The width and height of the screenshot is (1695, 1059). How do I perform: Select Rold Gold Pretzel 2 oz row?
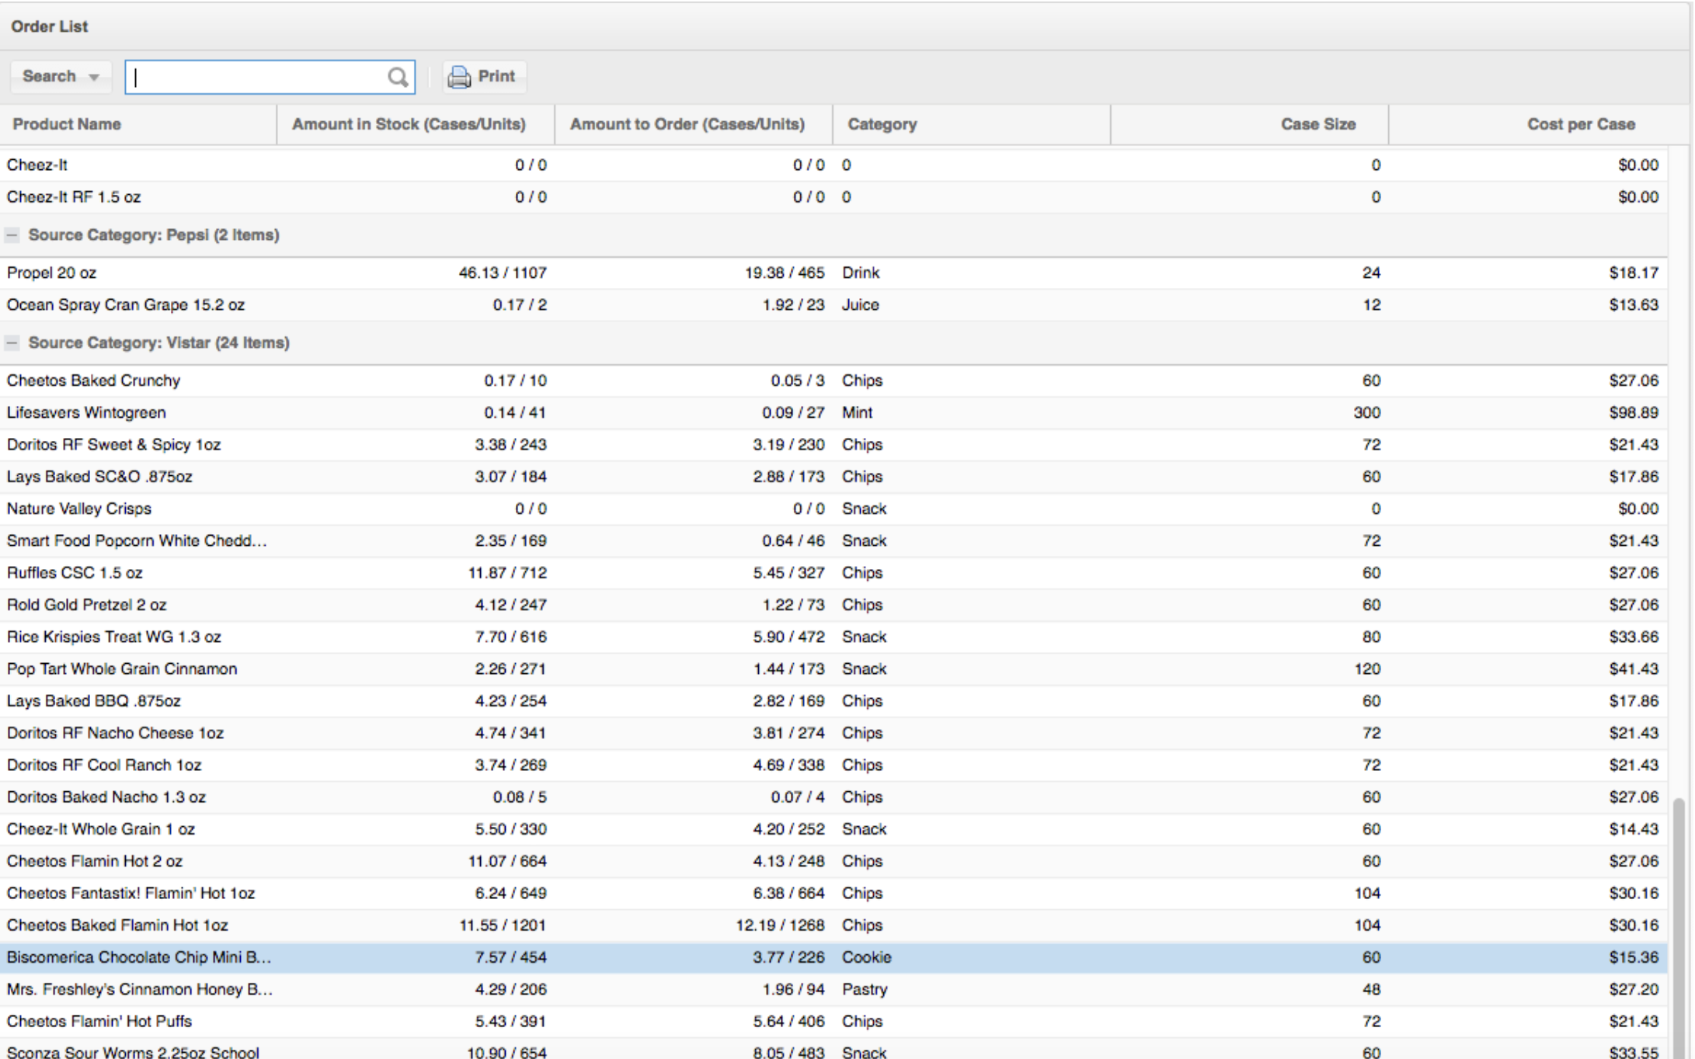point(834,605)
